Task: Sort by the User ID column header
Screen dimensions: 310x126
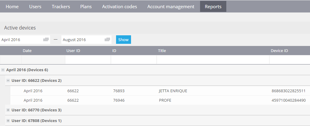Action: (73, 51)
